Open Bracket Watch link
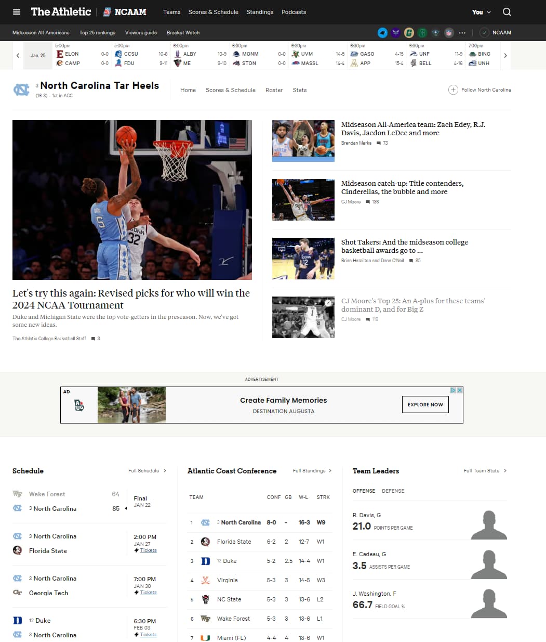Image resolution: width=546 pixels, height=642 pixels. [x=183, y=33]
